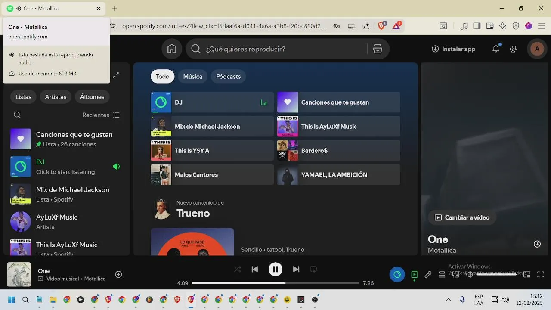551x310 pixels.
Task: Click Cambiar a vídeo button
Action: [462, 217]
